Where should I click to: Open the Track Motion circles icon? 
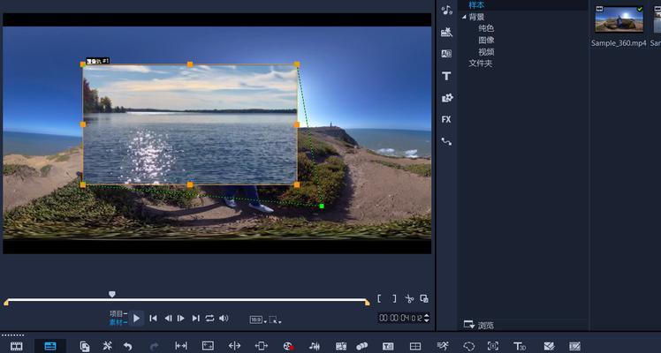(362, 346)
